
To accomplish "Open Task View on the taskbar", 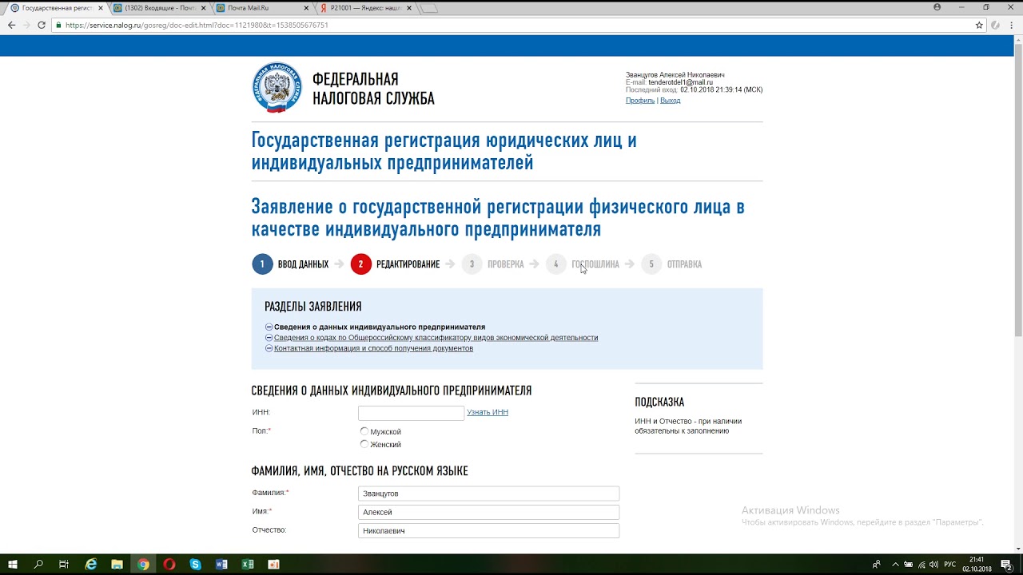I will (x=64, y=565).
